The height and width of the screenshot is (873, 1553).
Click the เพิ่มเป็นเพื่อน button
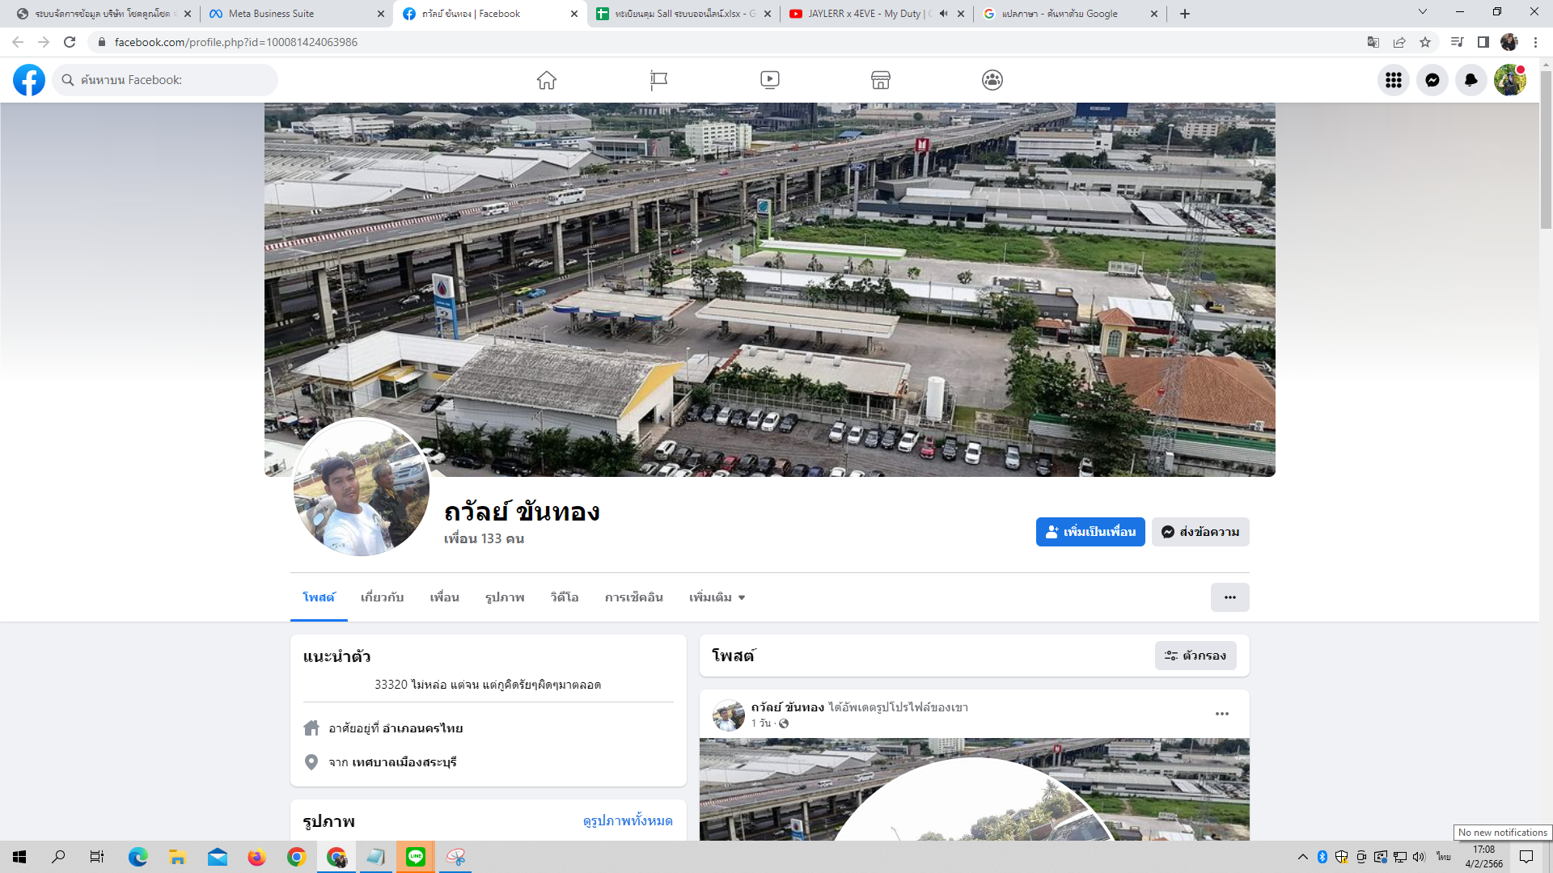pos(1090,532)
